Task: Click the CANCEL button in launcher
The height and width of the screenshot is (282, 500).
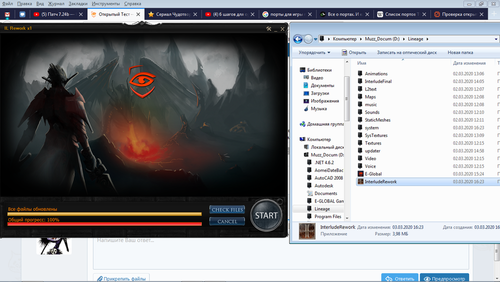Action: [x=227, y=221]
